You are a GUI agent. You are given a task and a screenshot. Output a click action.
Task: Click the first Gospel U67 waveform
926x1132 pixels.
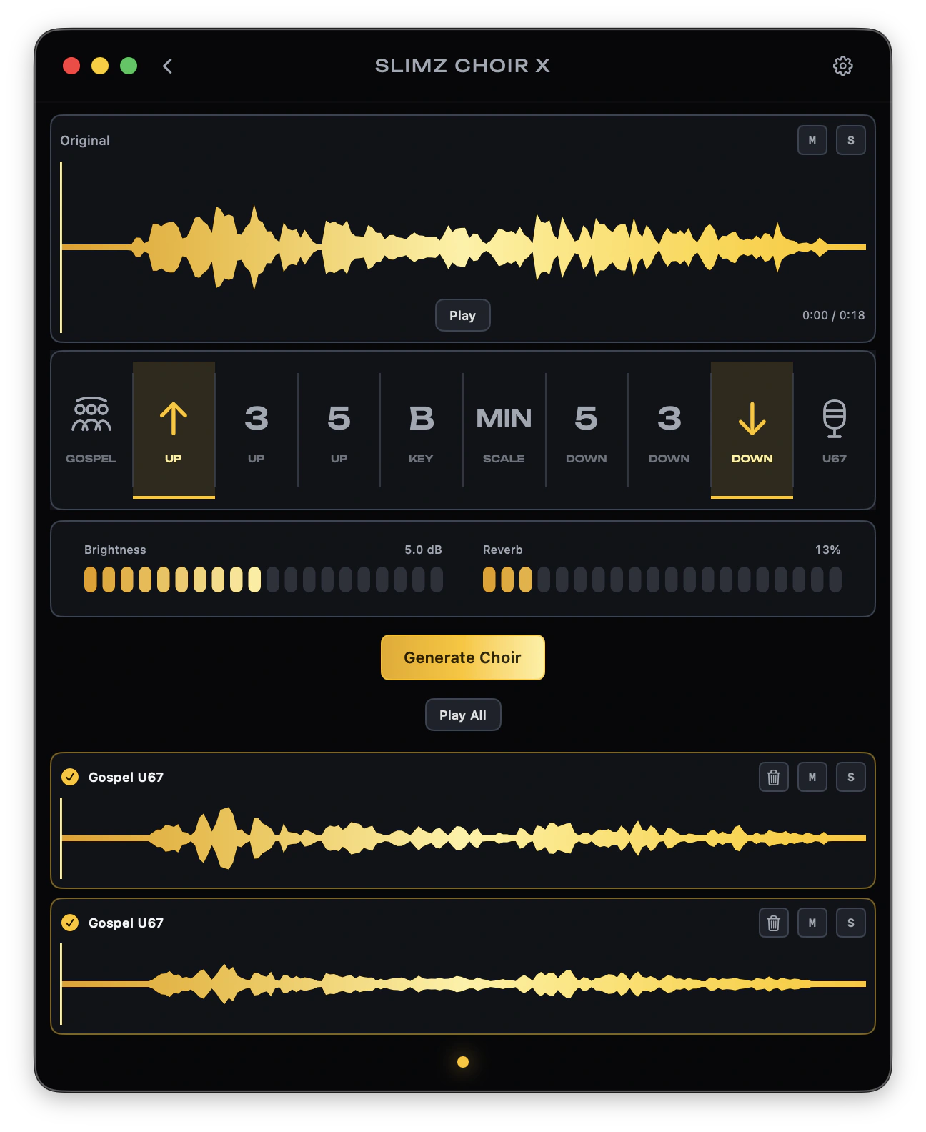tap(463, 838)
